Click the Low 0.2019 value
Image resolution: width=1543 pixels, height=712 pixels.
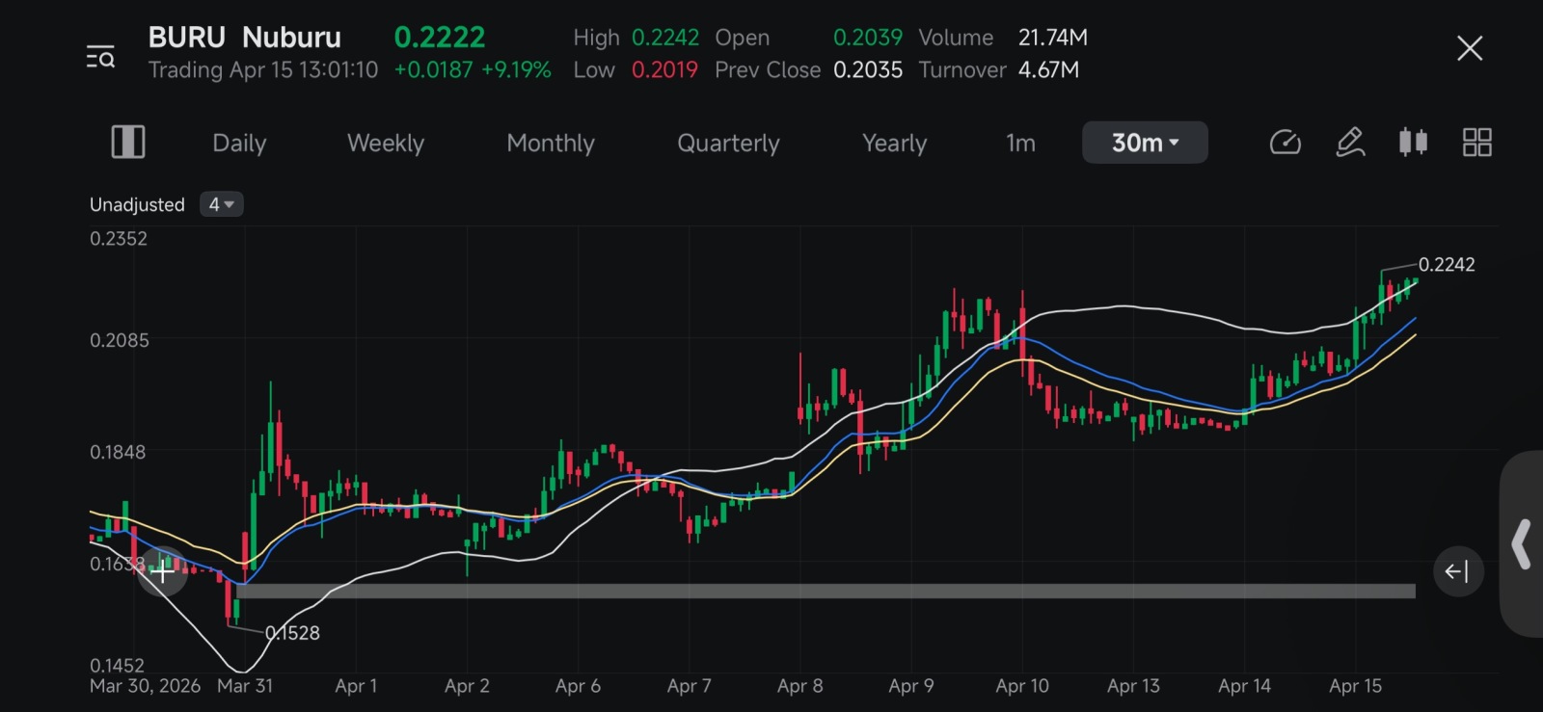pos(664,69)
